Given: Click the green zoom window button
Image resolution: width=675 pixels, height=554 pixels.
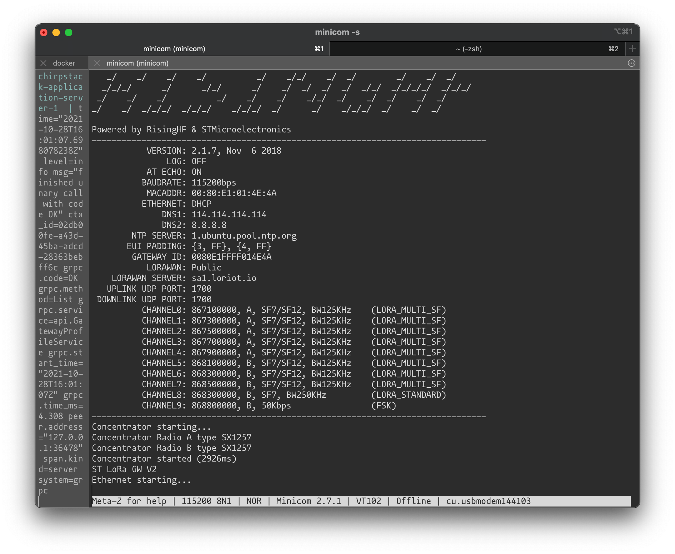Looking at the screenshot, I should click(69, 32).
